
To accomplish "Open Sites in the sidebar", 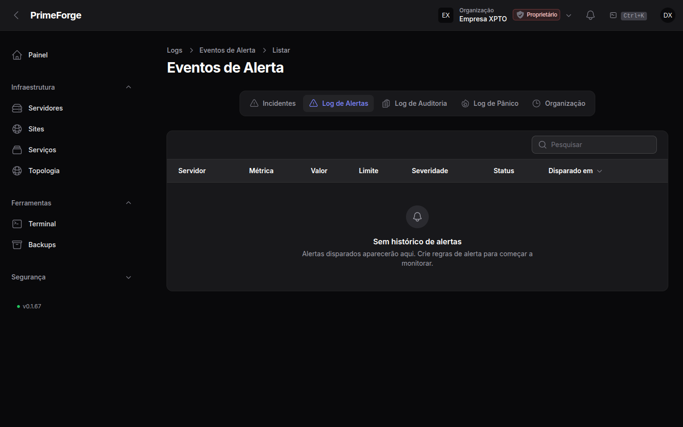I will tap(71, 129).
